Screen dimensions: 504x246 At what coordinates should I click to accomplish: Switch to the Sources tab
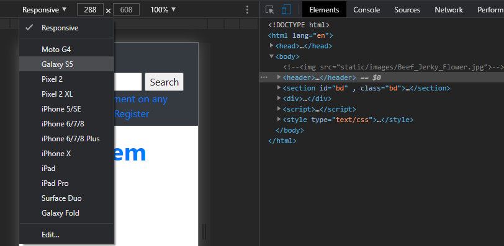point(407,10)
